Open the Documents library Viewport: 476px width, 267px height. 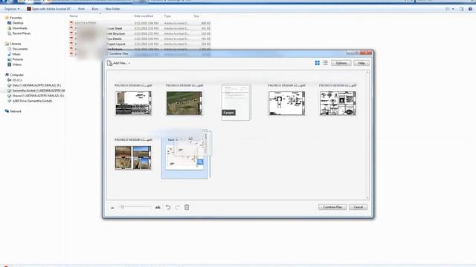(18, 49)
